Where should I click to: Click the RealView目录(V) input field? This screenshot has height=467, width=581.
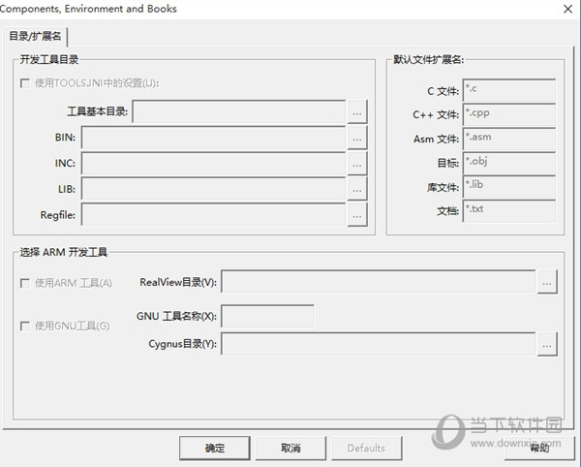click(x=379, y=282)
